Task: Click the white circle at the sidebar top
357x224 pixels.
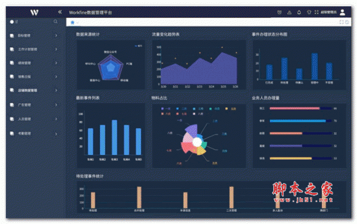Action: 12,21
